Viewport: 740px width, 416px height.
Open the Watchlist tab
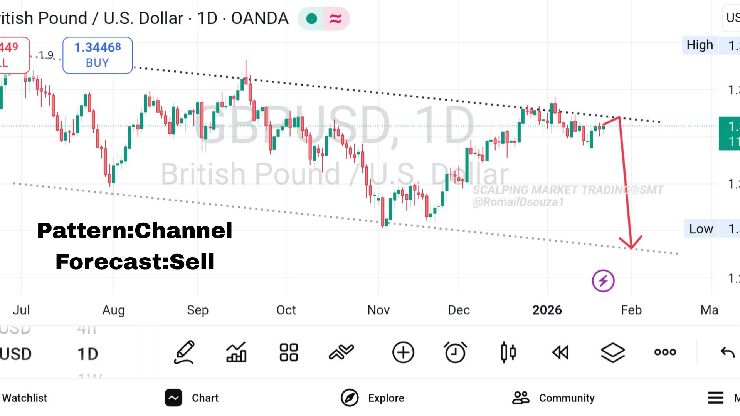[x=24, y=398]
